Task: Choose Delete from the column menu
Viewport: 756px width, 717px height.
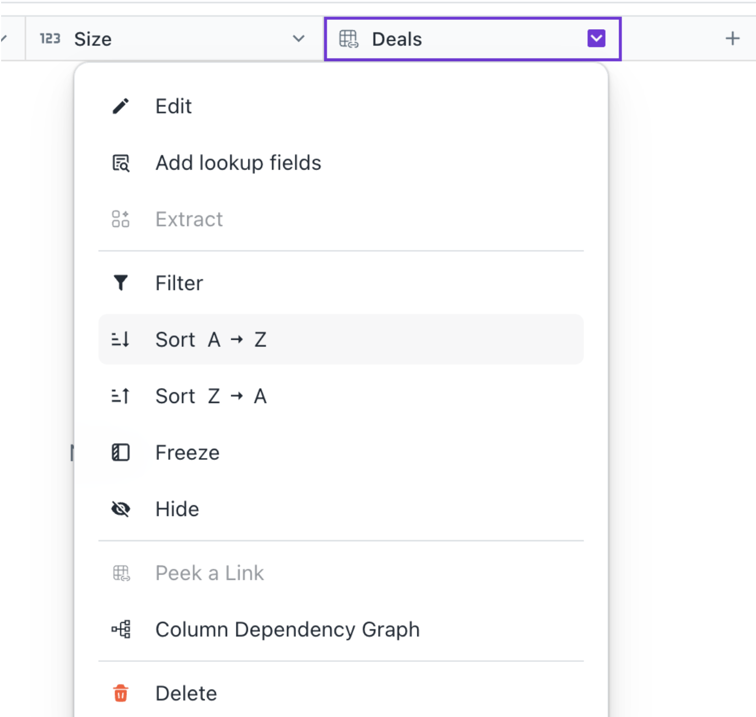Action: [x=341, y=693]
